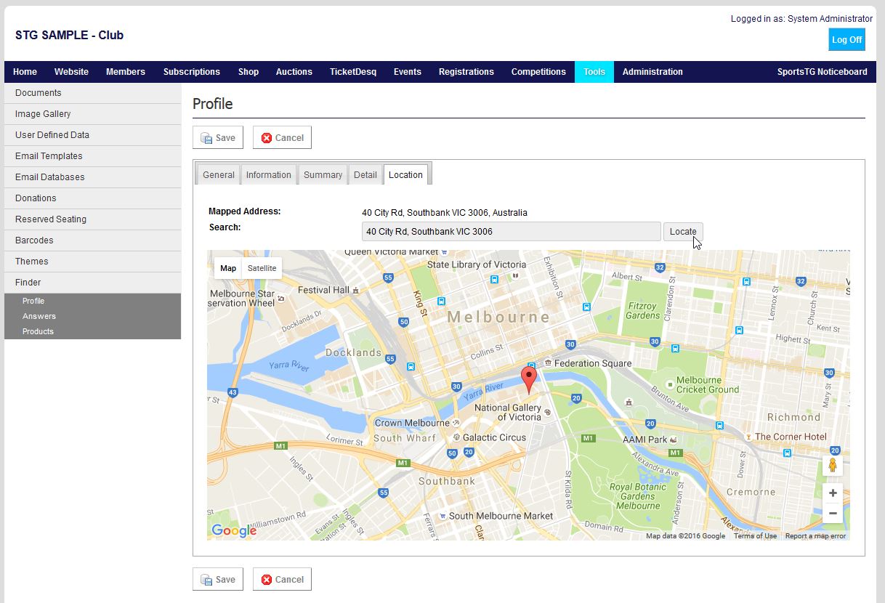Screen dimensions: 885x603
Task: Click South Melbourne Market map label
Action: [x=501, y=516]
